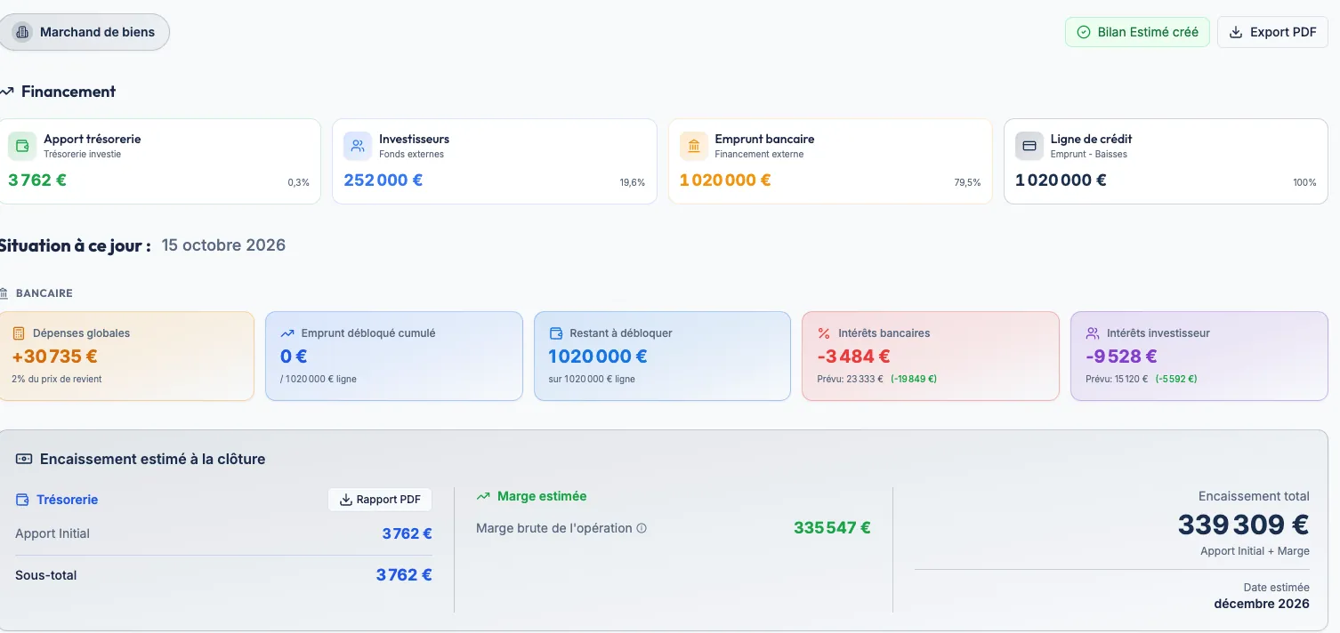This screenshot has height=633, width=1340.
Task: Click the 79,5% Emprunt bancaire percentage
Action: (x=968, y=182)
